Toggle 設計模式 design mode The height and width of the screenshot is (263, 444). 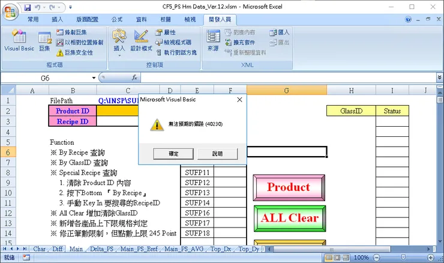(141, 40)
